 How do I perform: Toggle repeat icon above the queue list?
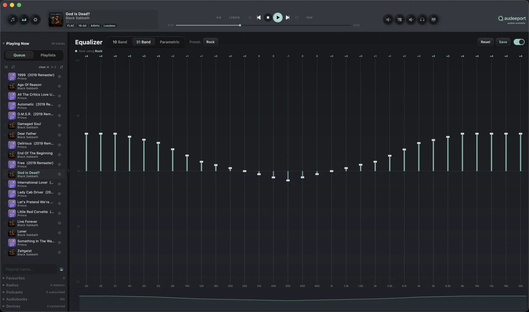click(x=13, y=67)
